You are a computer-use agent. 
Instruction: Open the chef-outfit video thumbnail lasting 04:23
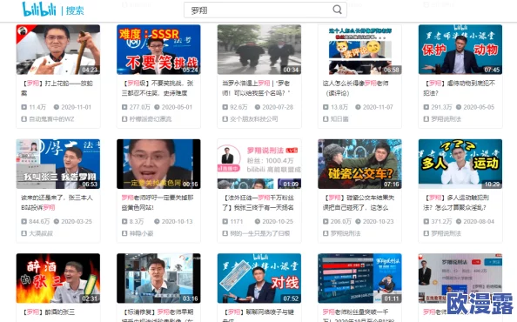58,50
